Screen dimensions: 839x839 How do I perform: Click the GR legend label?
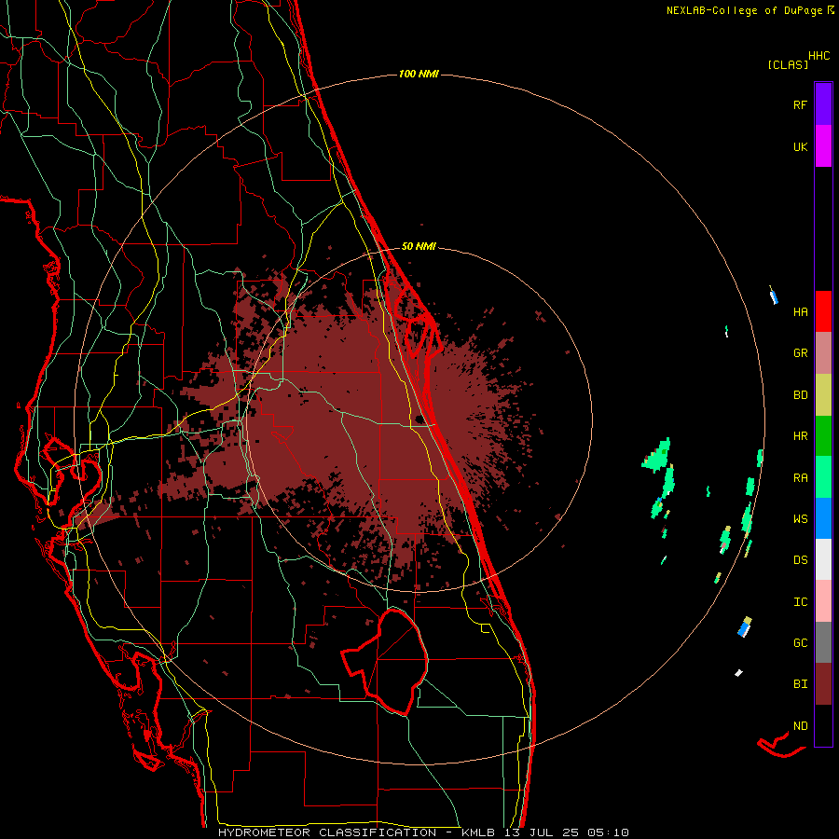point(800,353)
